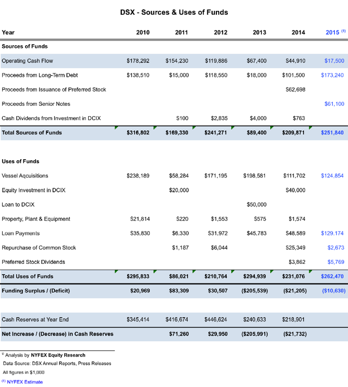Select the $138,510 long-term debt cell
Viewport: 348px width, 387px height.
(x=138, y=75)
